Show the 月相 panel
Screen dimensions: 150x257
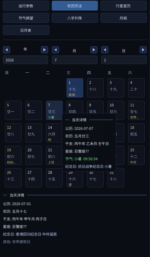click(124, 18)
